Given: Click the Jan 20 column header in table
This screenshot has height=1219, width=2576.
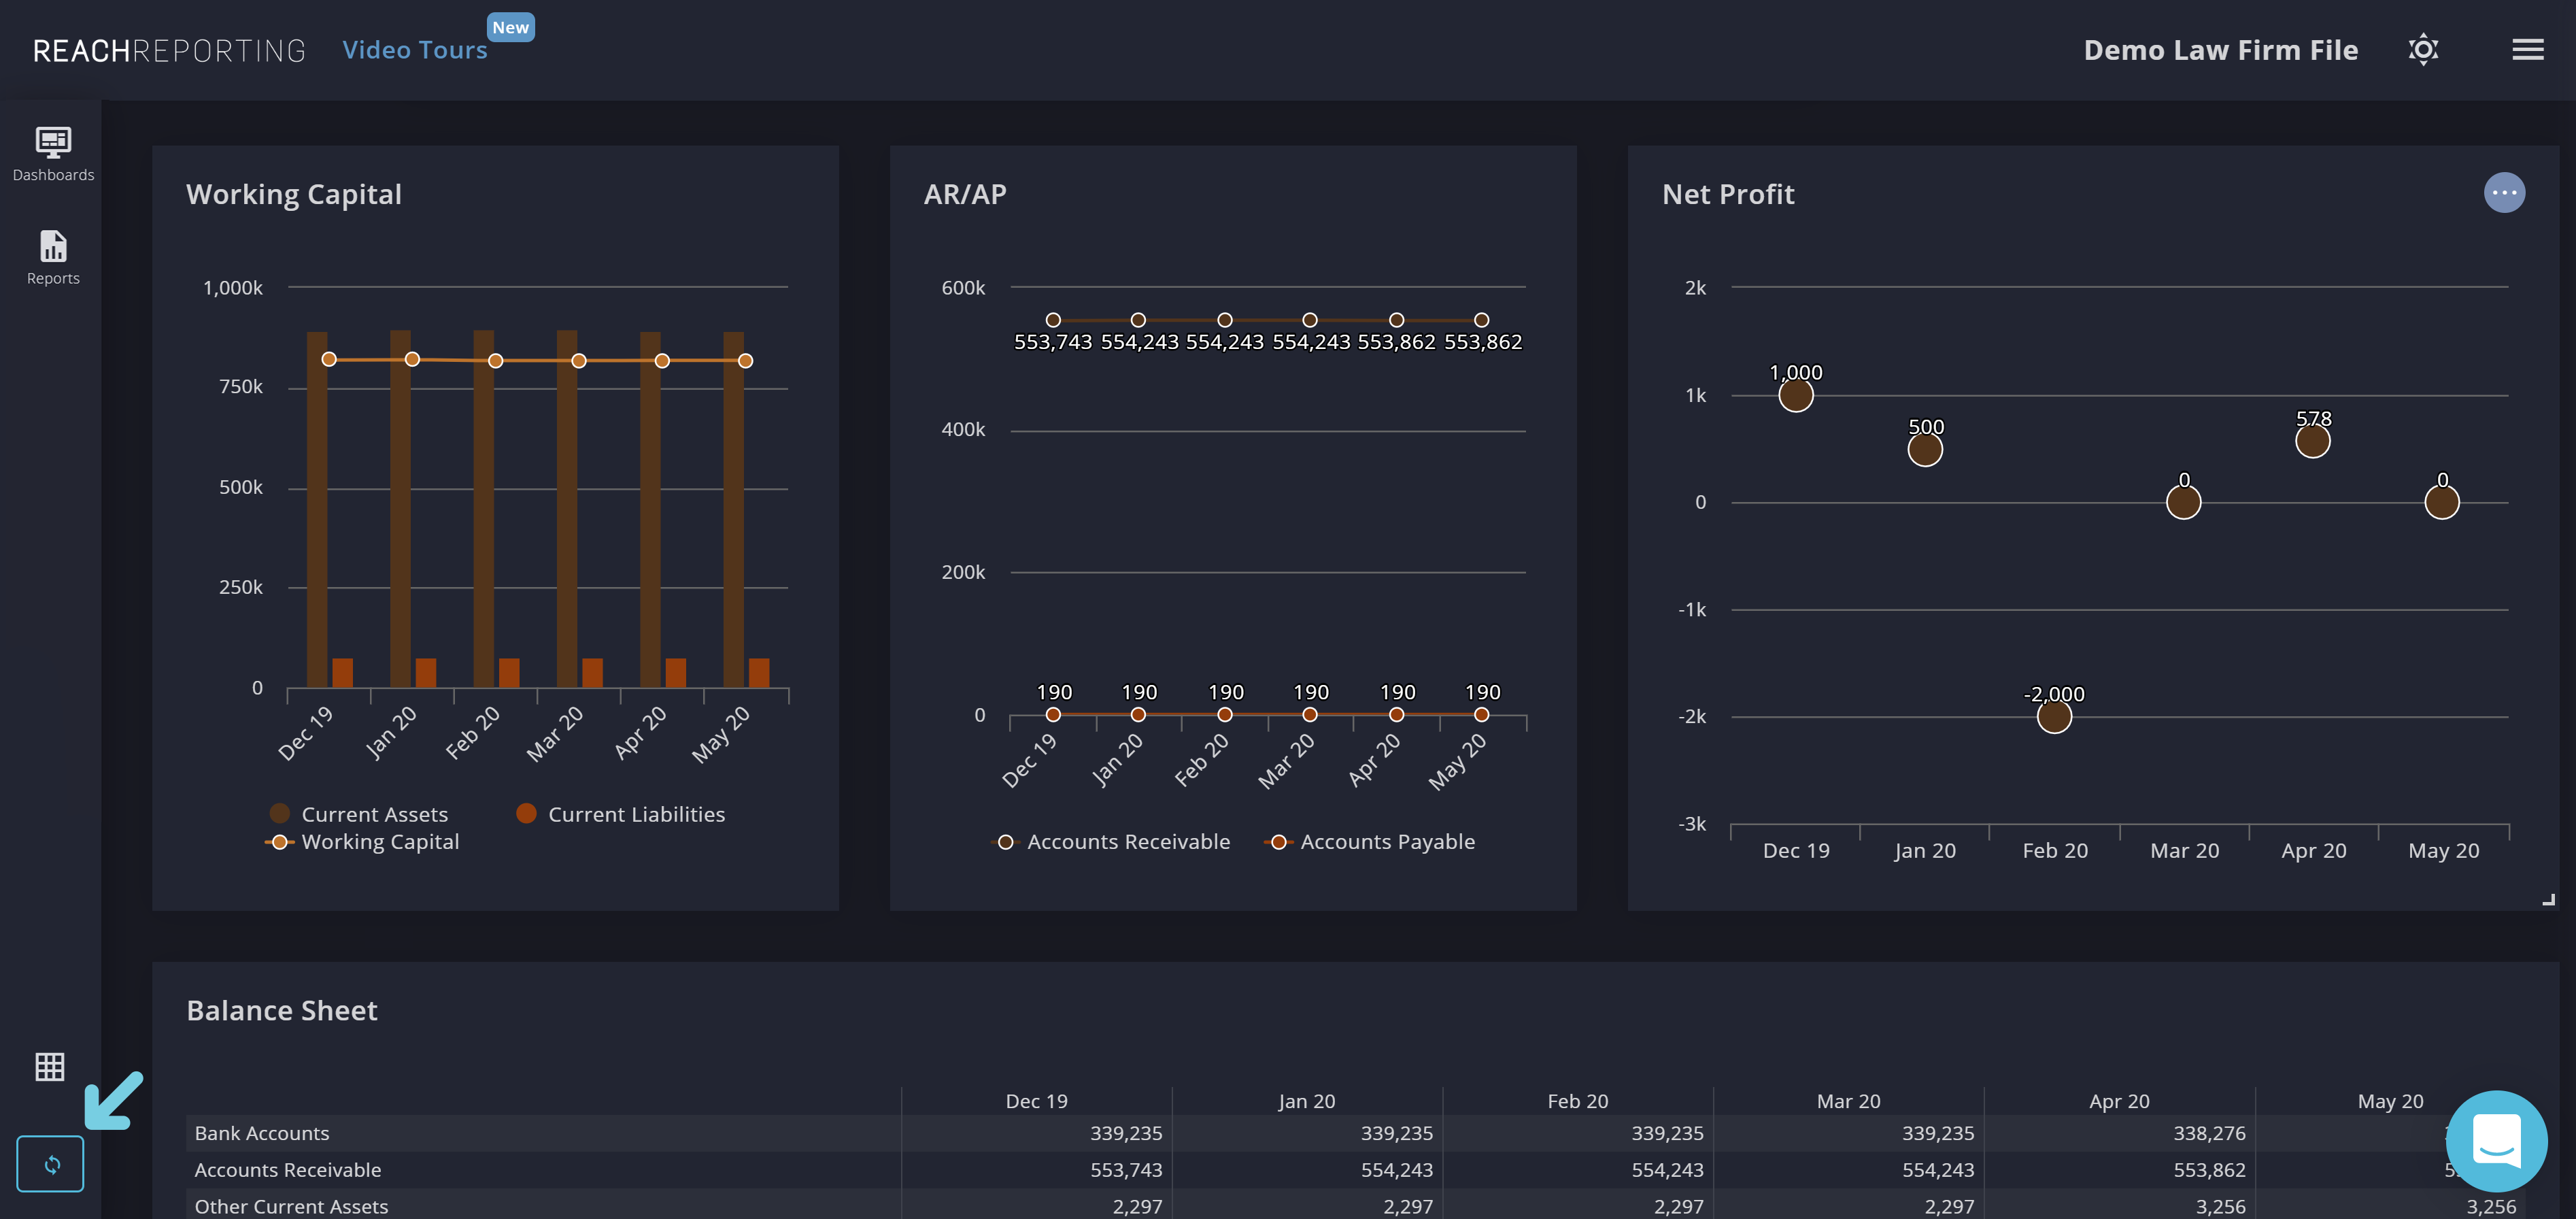Looking at the screenshot, I should point(1307,1101).
